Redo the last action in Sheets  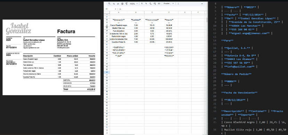[x=118, y=4]
